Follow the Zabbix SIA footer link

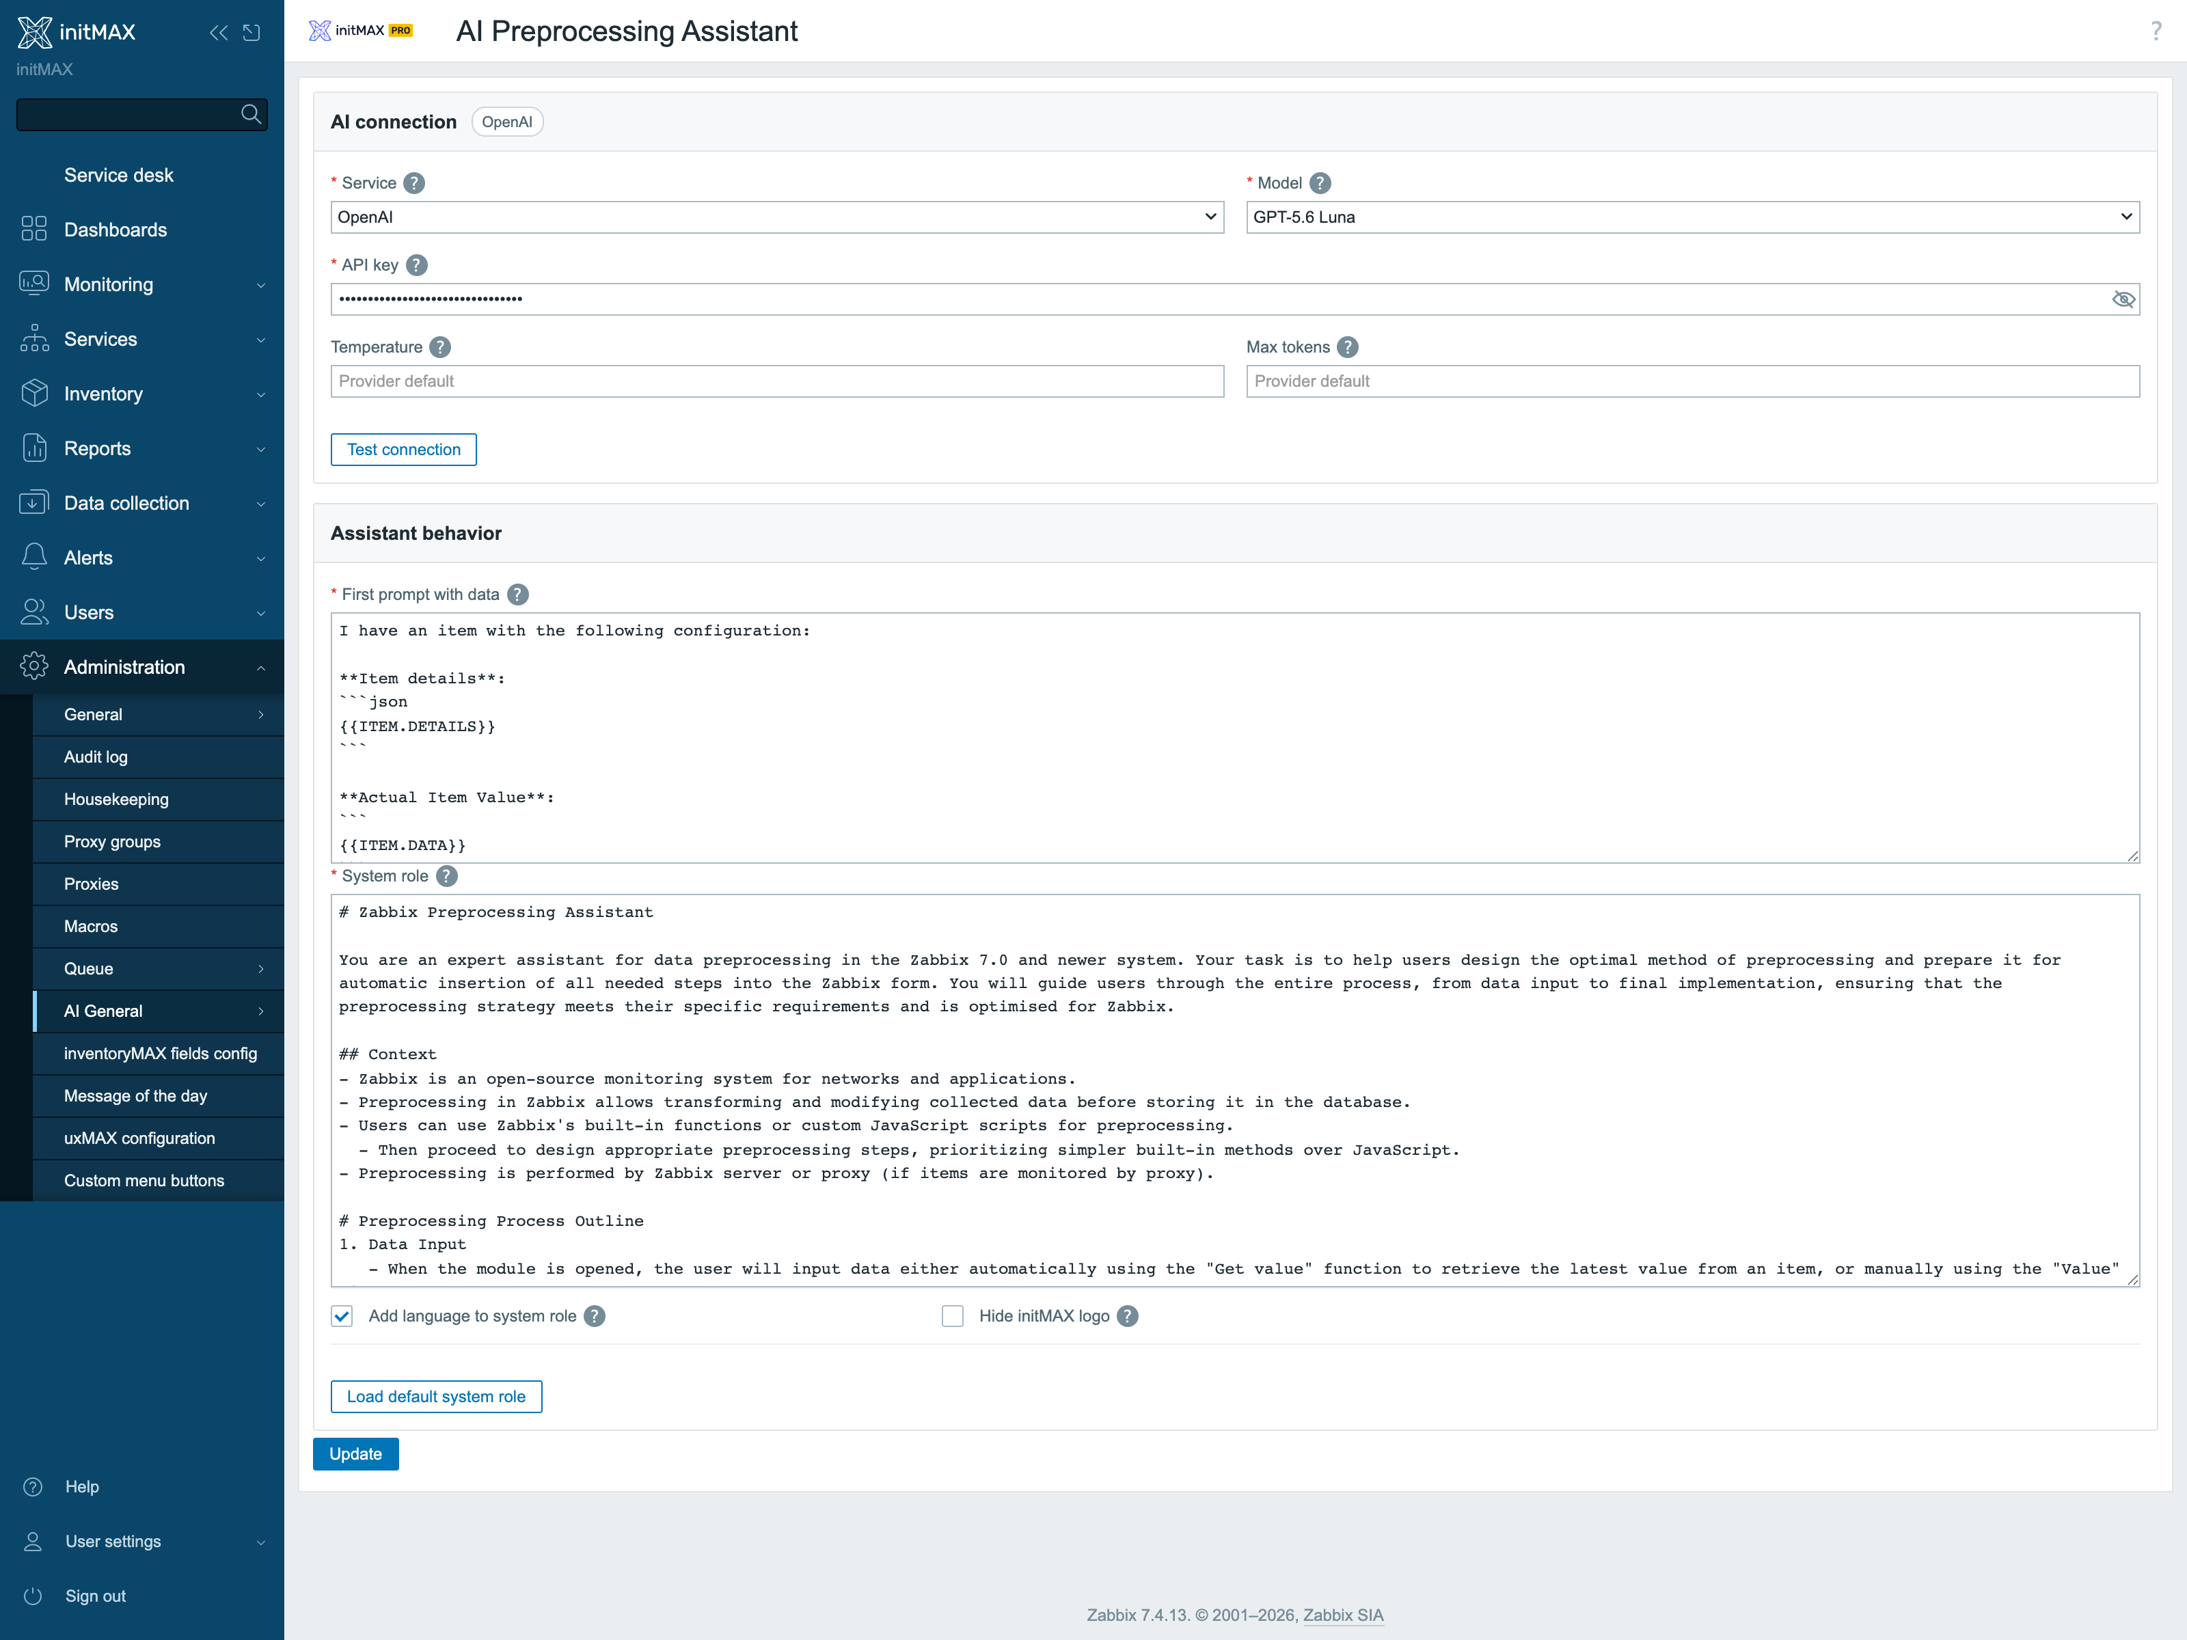tap(1343, 1615)
